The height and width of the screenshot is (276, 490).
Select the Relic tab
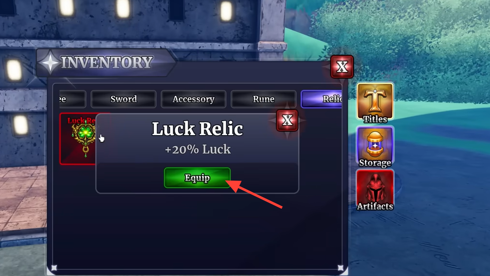pyautogui.click(x=322, y=99)
